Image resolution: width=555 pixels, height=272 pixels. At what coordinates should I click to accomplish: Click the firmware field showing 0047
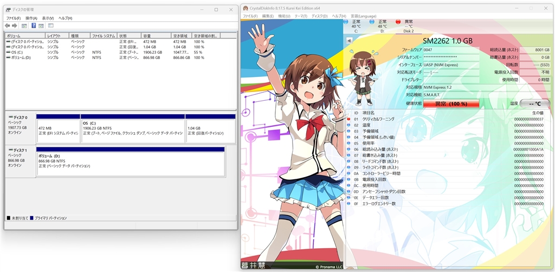point(451,50)
